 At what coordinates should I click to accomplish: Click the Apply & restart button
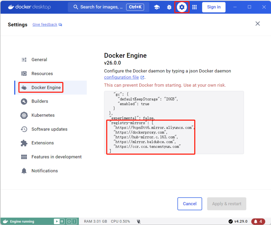pos(227,204)
